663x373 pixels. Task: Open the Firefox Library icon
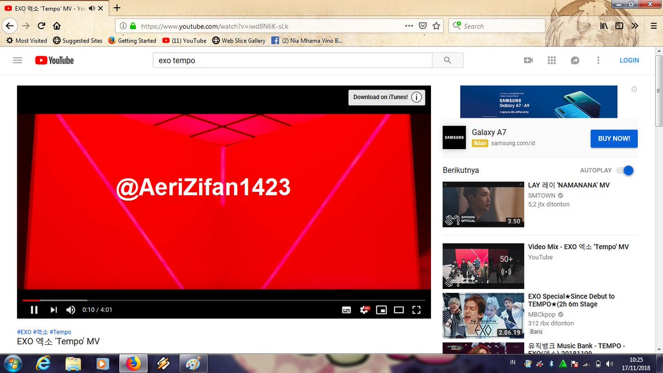point(604,26)
